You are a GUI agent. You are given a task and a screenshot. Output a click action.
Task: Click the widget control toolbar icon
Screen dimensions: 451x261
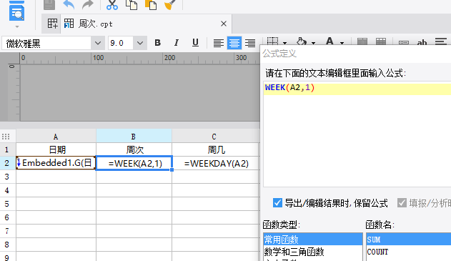tap(404, 42)
